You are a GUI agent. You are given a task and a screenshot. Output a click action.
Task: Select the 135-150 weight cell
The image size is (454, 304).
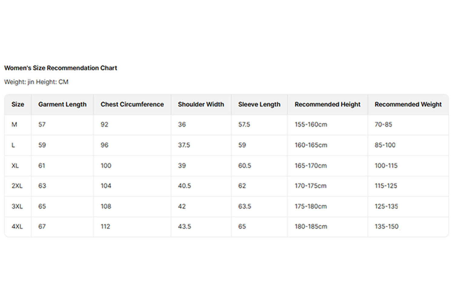point(387,226)
